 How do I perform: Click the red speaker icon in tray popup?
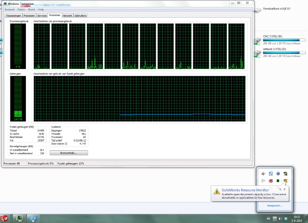coord(263,174)
